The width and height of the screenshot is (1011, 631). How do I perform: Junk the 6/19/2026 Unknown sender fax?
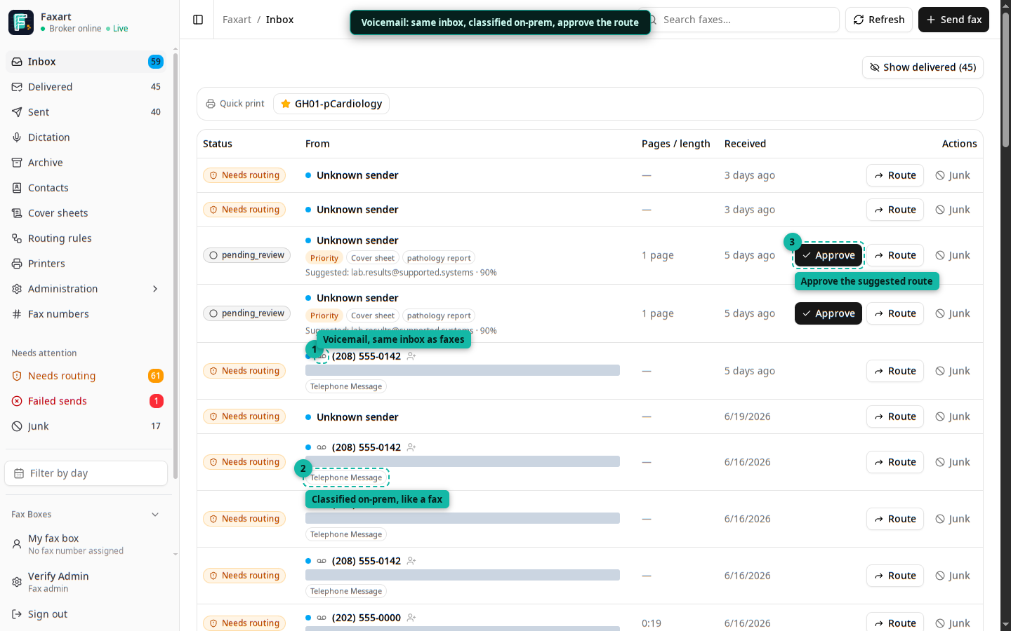[953, 416]
